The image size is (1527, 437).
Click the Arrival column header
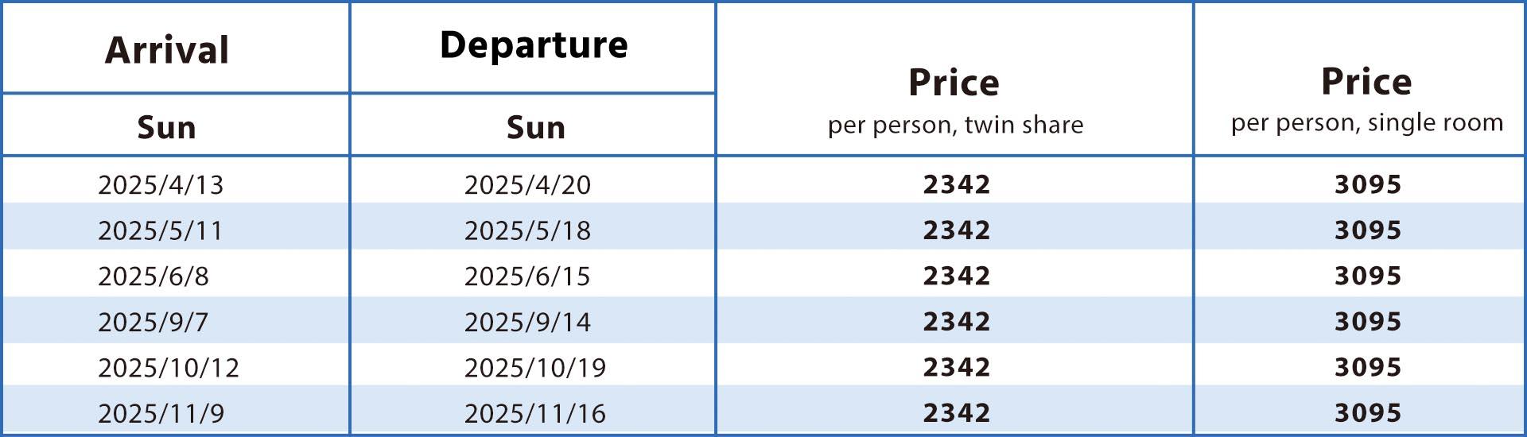[x=167, y=50]
